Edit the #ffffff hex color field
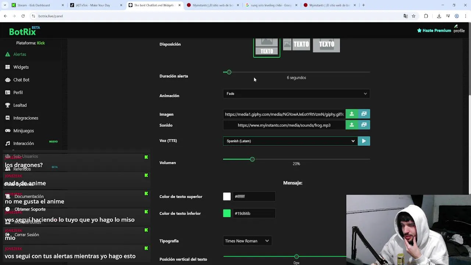Image resolution: width=471 pixels, height=265 pixels. 254,197
